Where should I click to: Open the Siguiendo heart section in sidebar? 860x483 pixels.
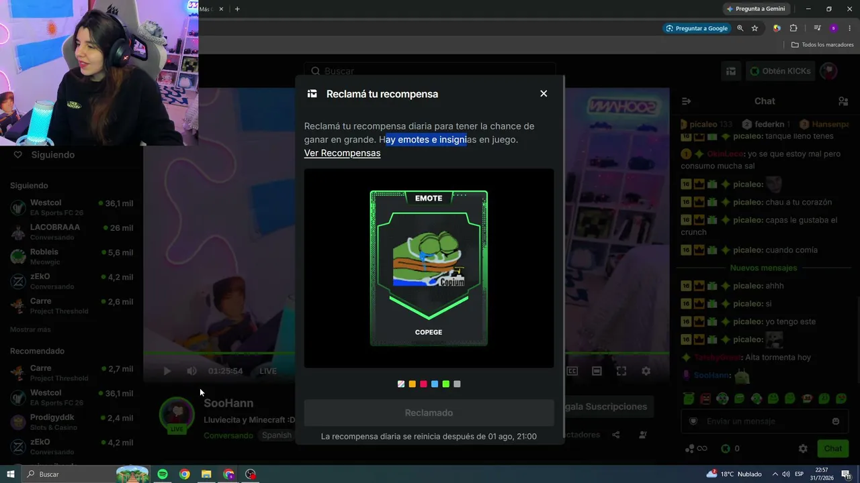click(46, 155)
